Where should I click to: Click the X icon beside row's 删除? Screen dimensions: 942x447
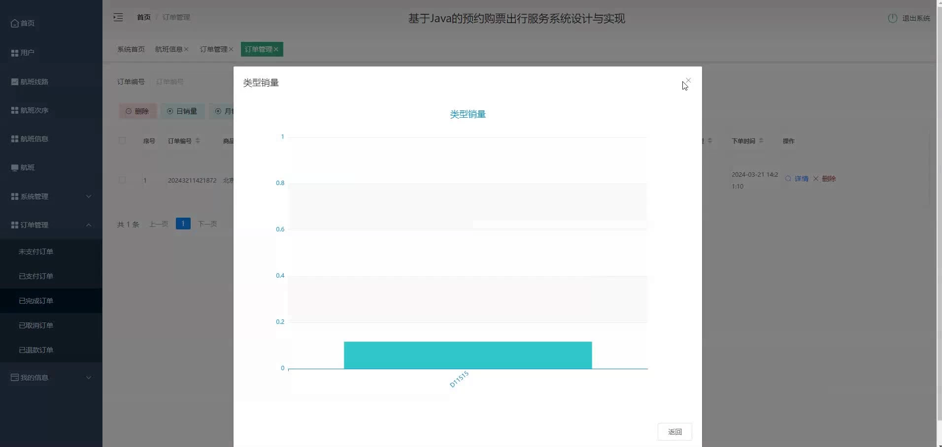point(816,179)
